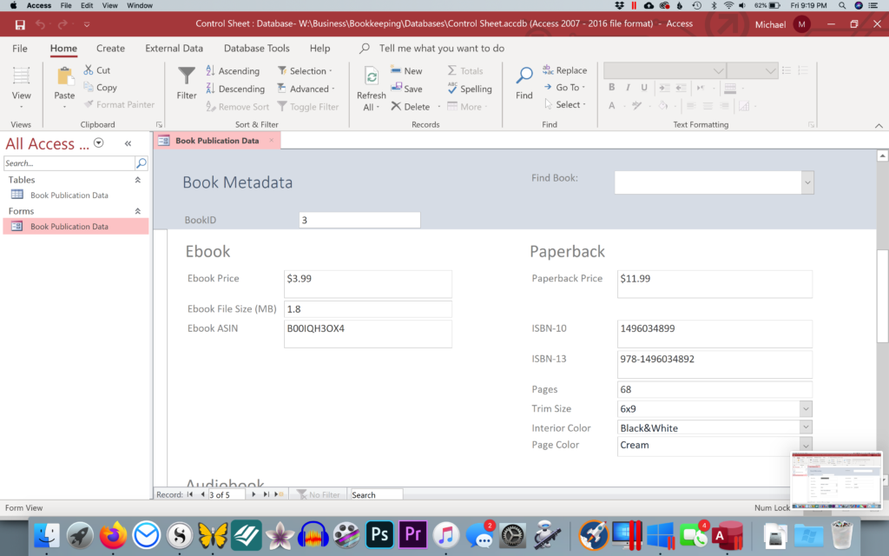This screenshot has width=889, height=556.
Task: Go to the last record
Action: (266, 494)
